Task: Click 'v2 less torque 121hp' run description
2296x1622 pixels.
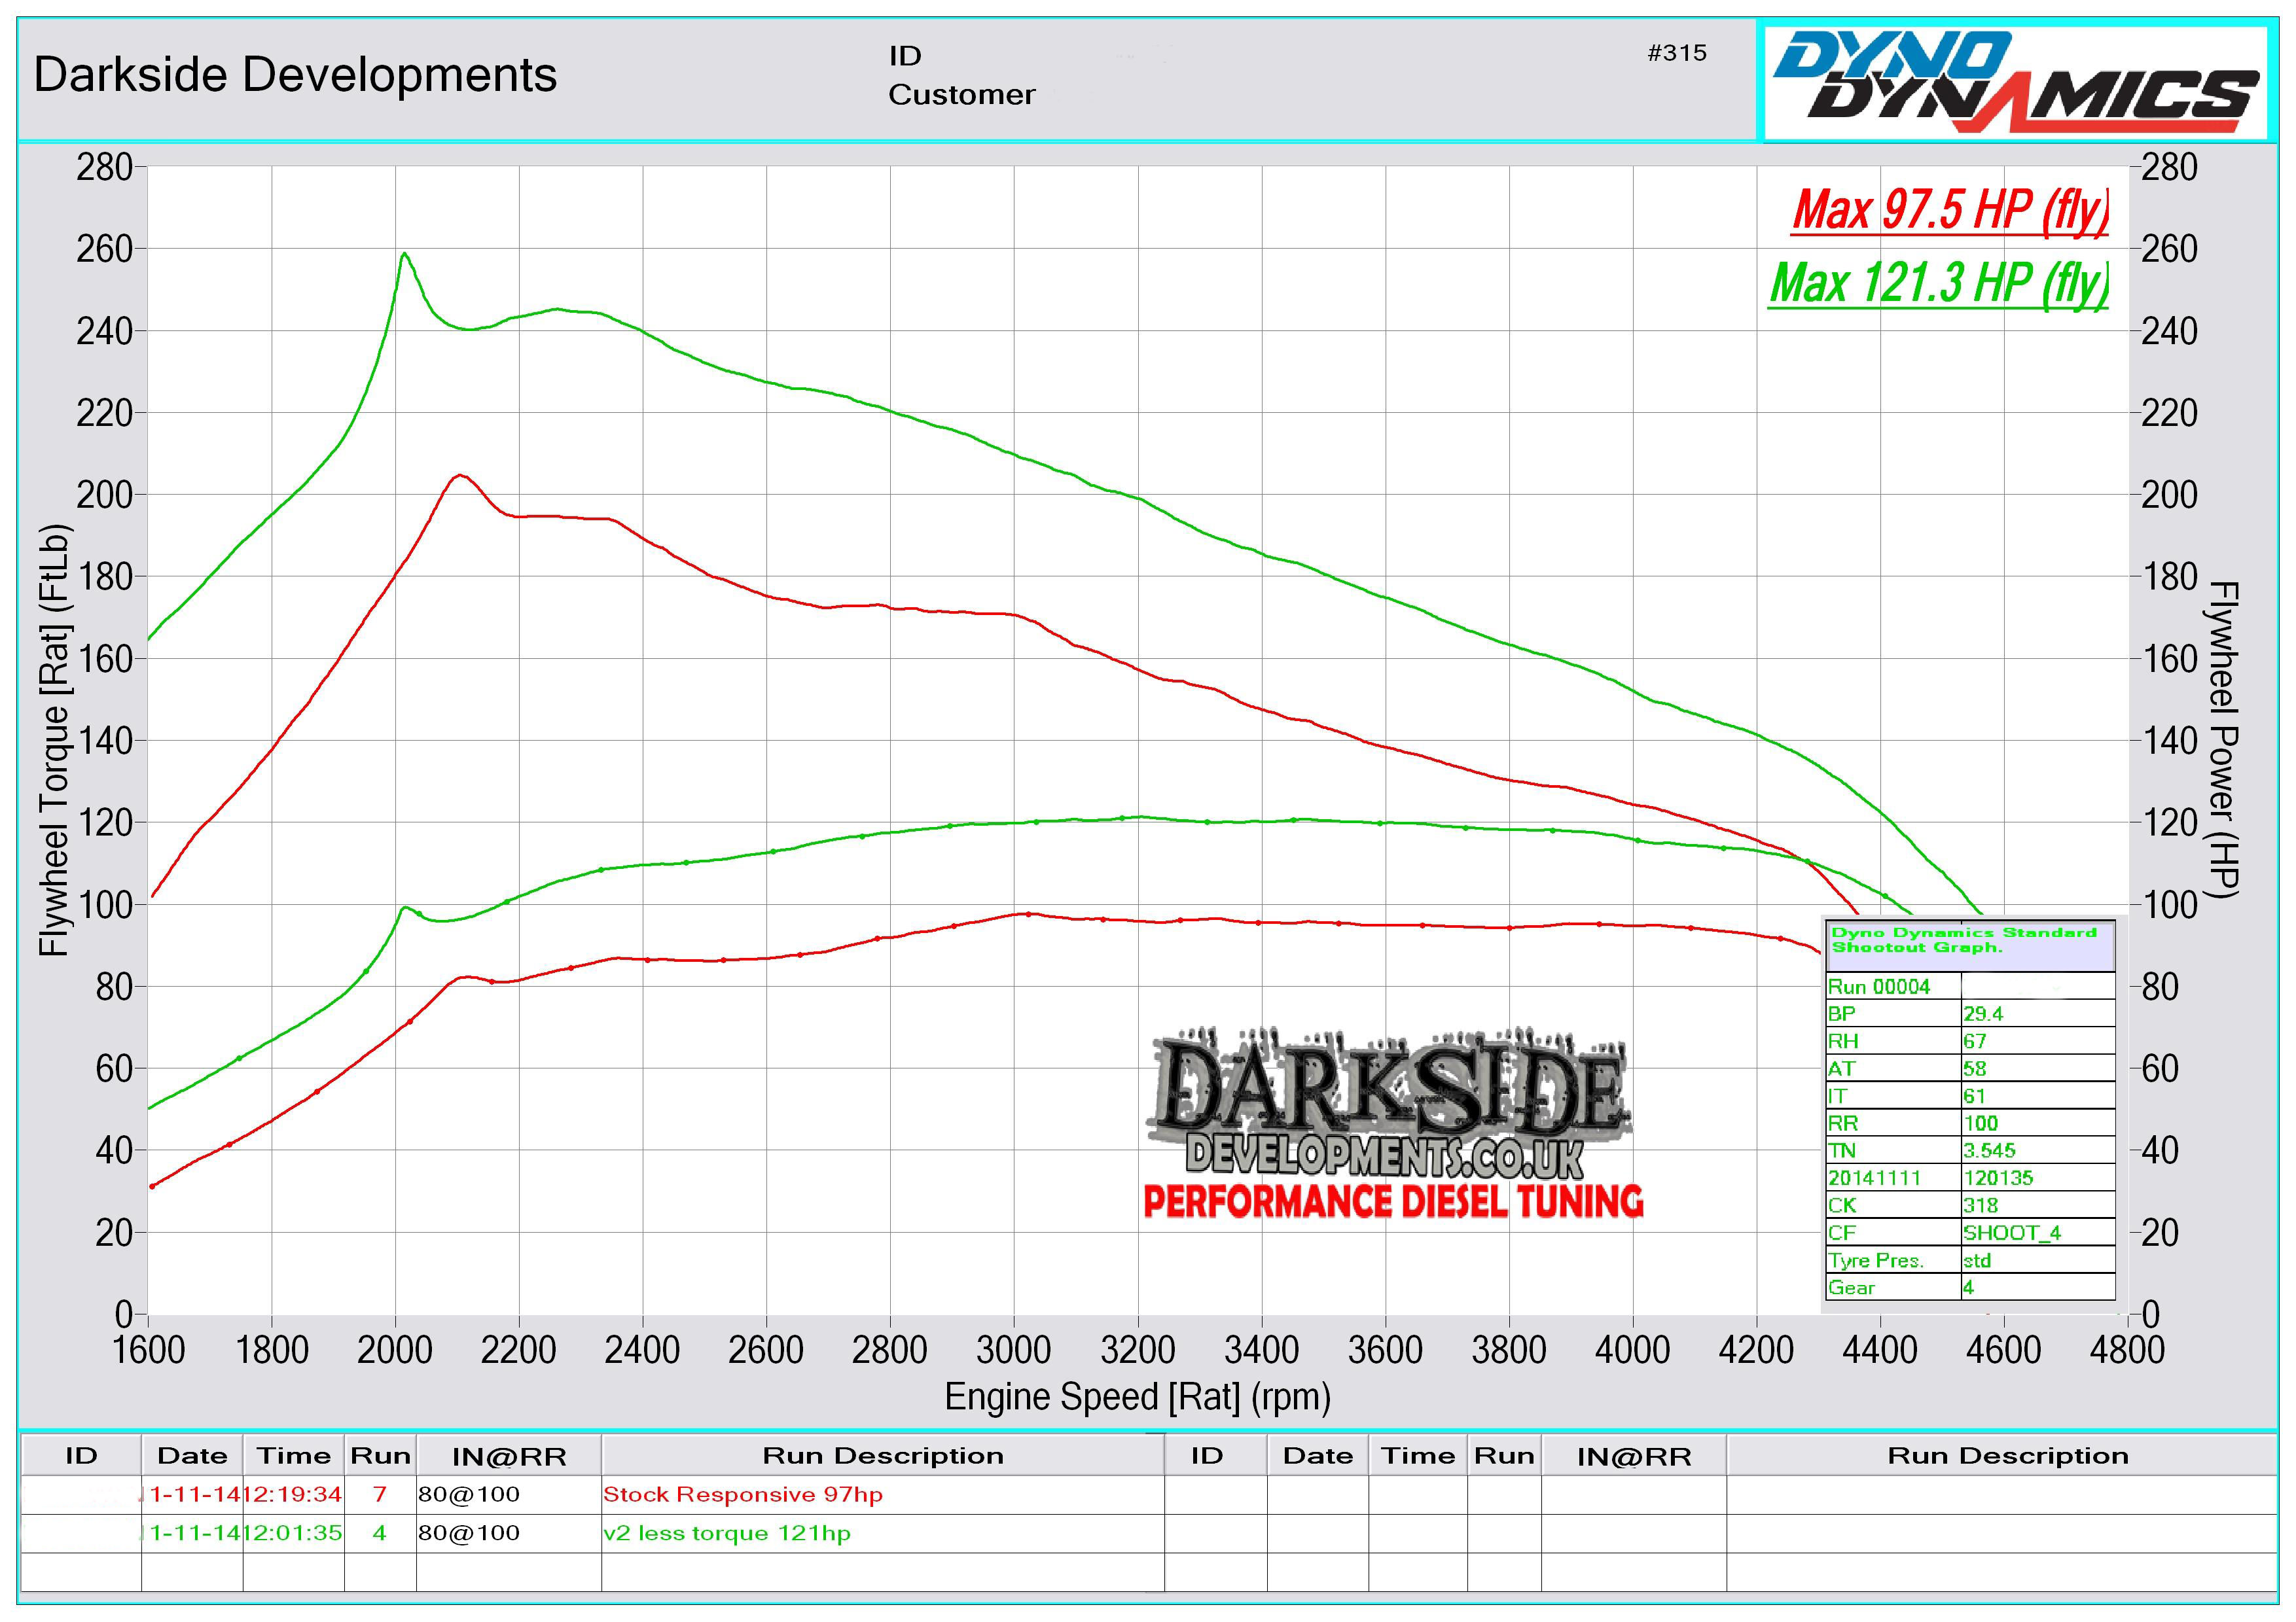Action: click(x=727, y=1533)
